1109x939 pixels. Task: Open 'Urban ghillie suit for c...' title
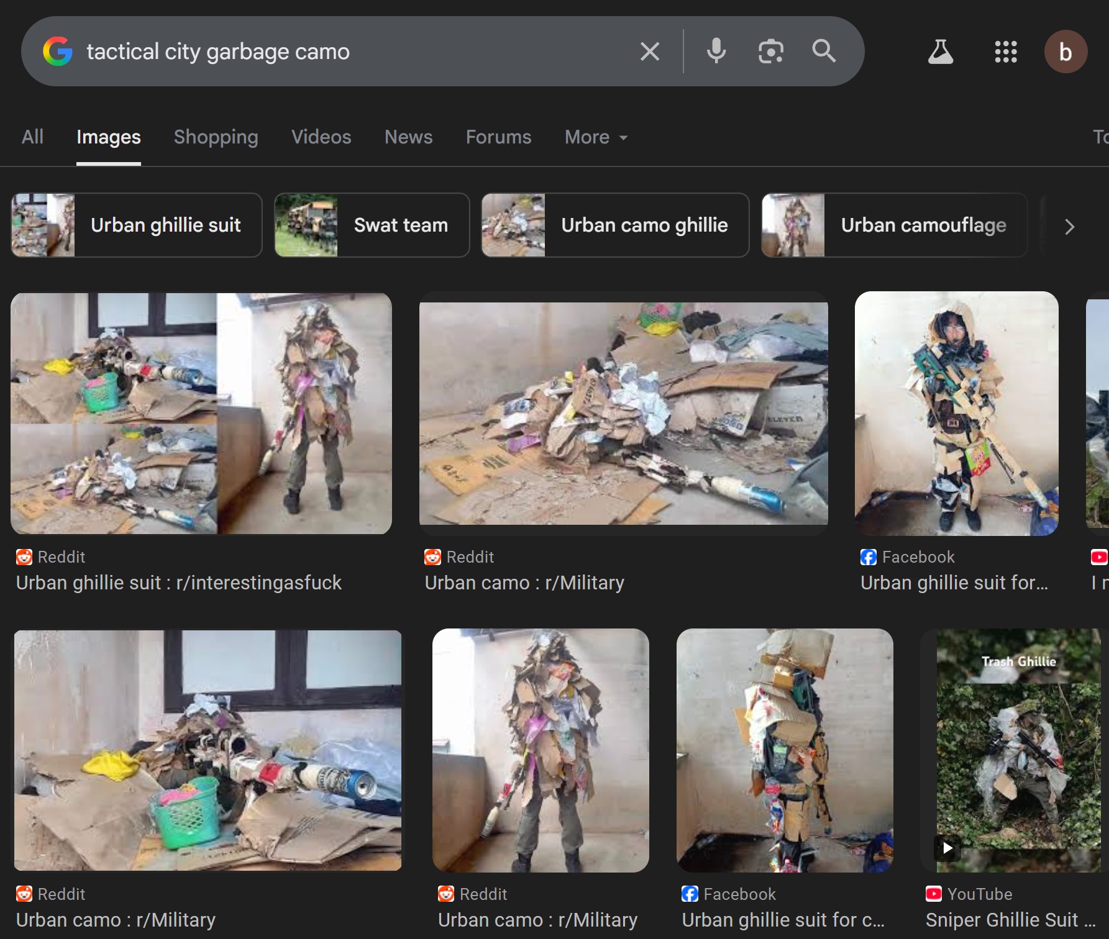(783, 920)
